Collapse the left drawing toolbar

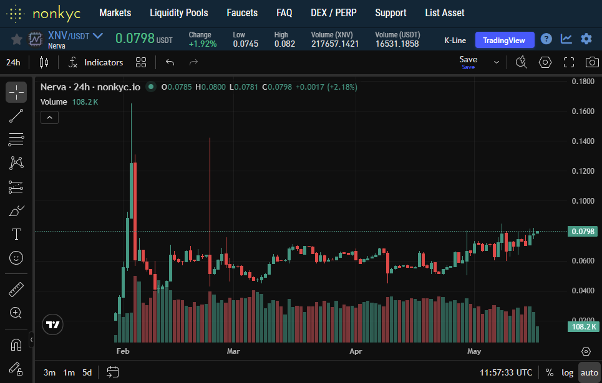click(31, 339)
